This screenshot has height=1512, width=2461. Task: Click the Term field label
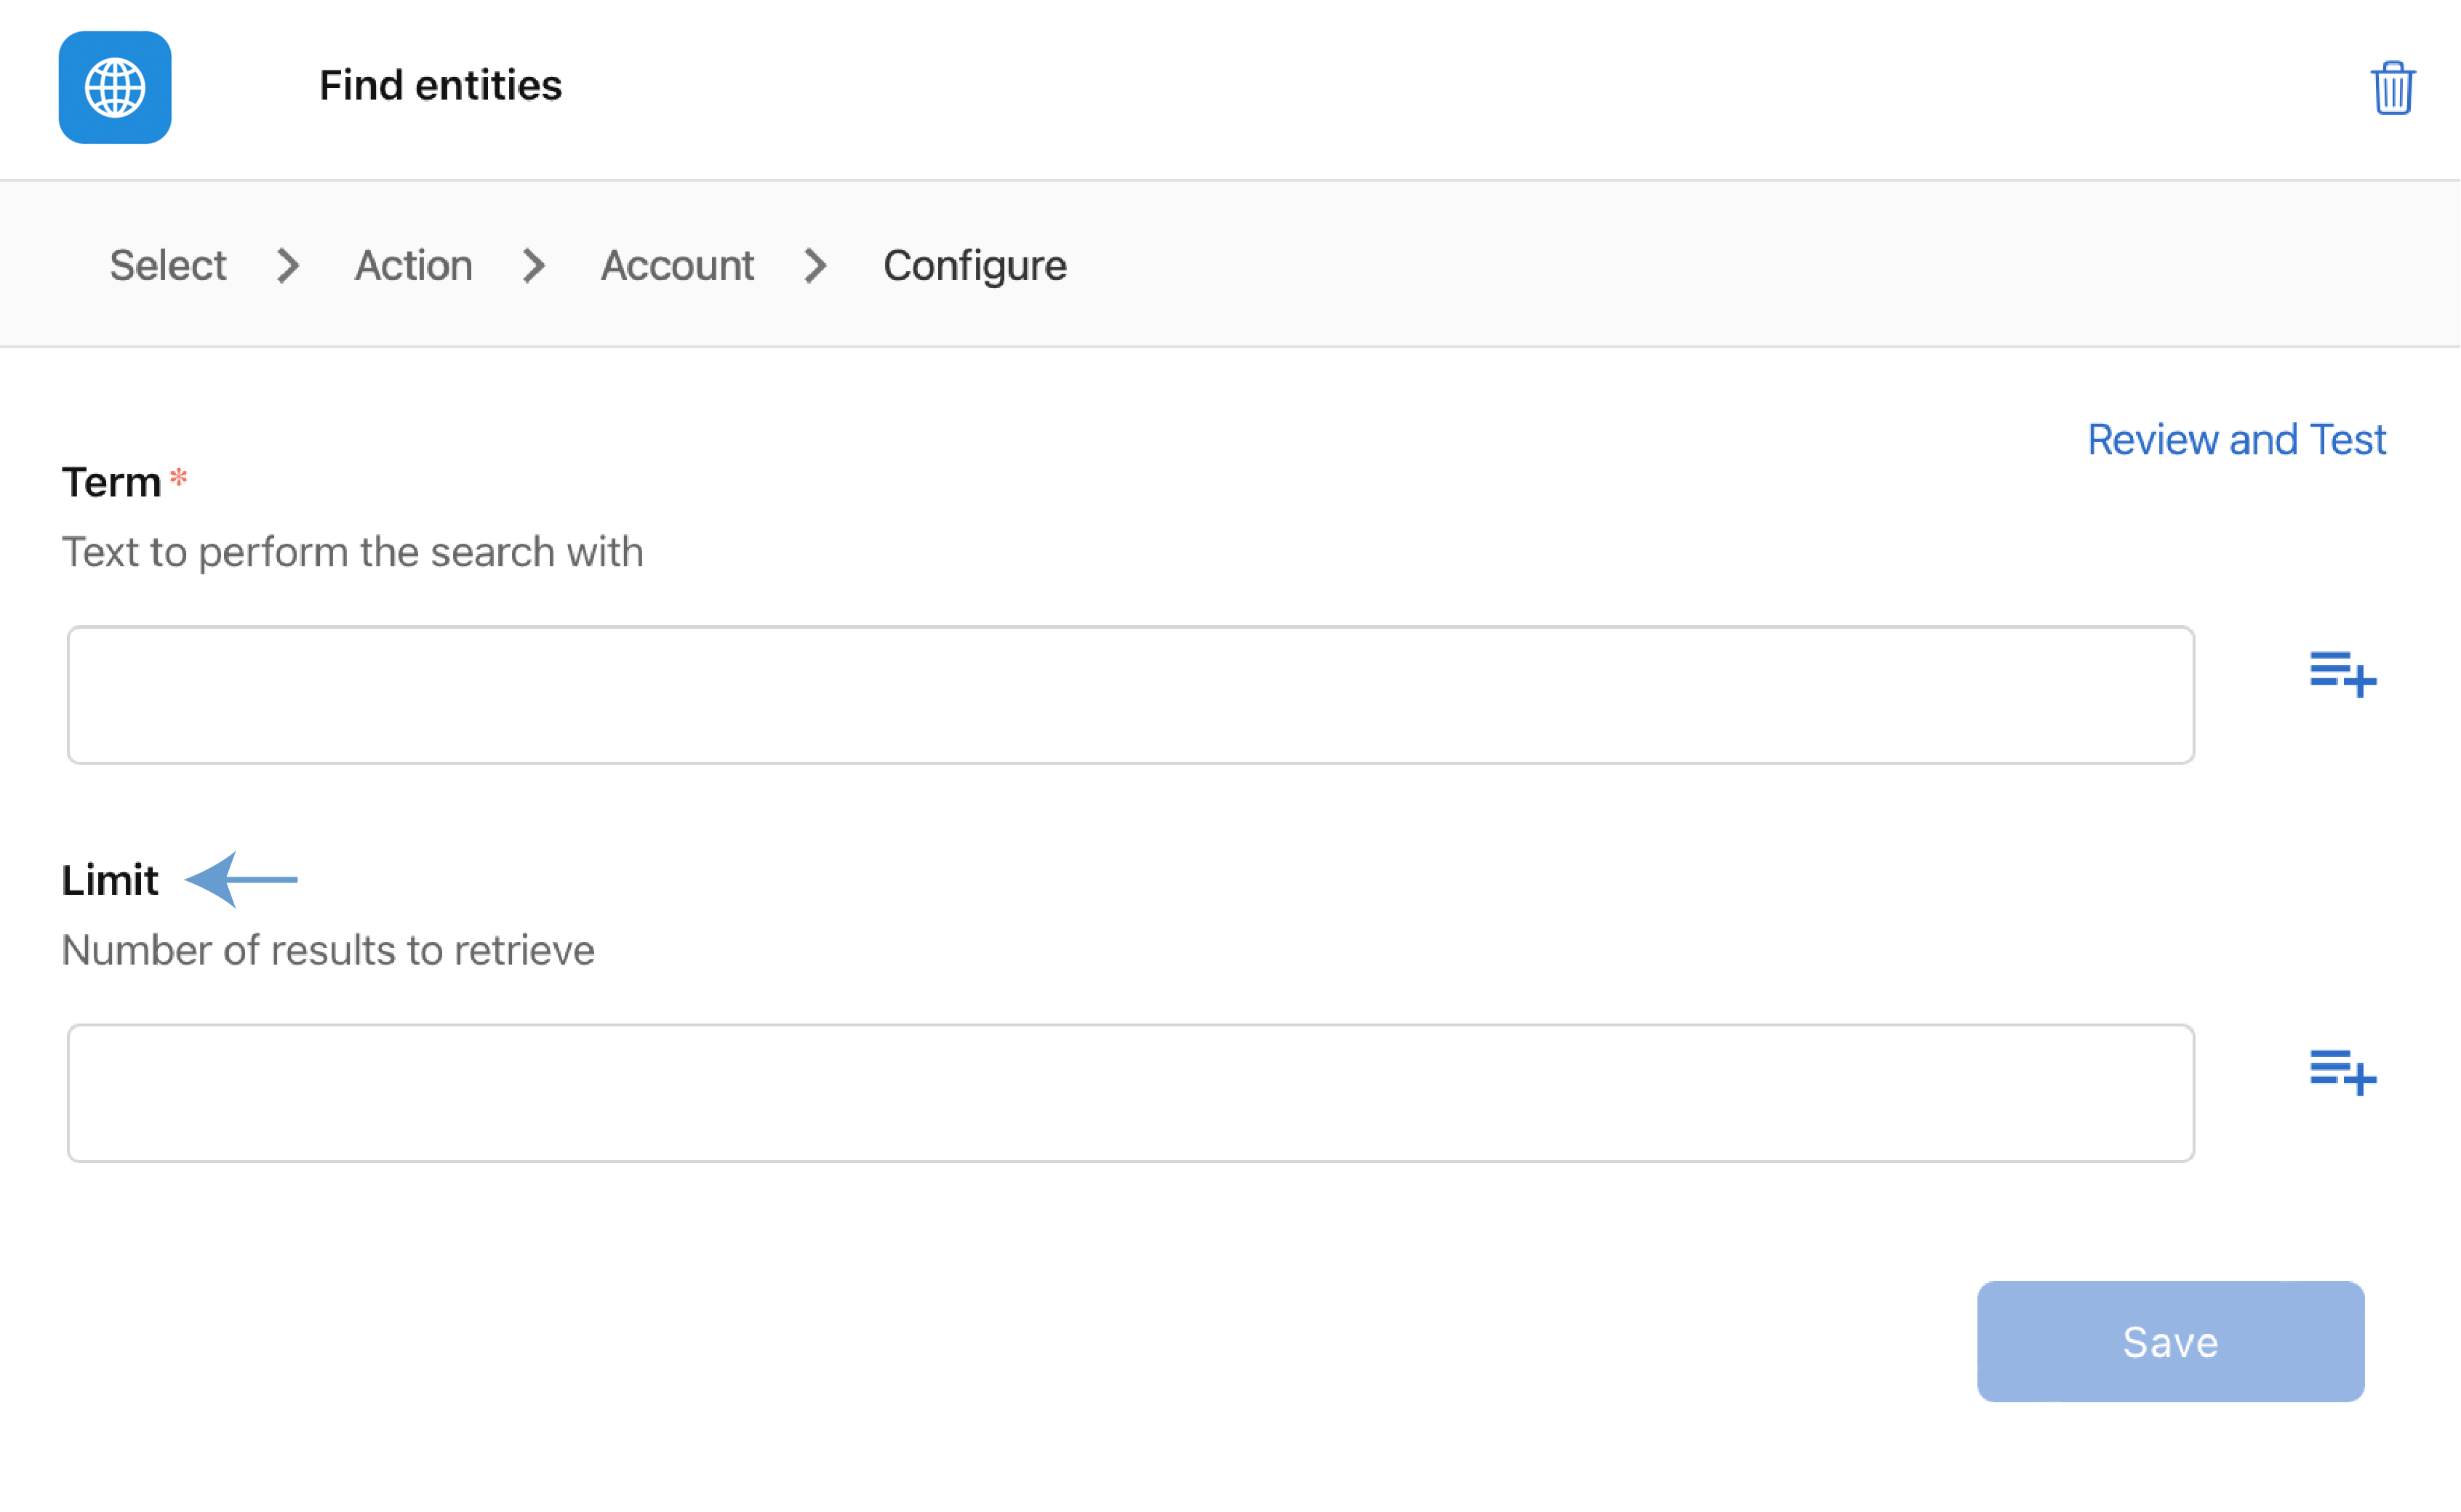pyautogui.click(x=111, y=483)
